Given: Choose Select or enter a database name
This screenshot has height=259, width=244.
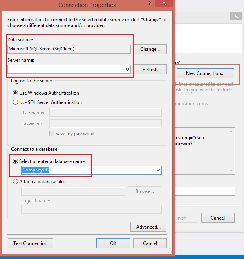Looking at the screenshot, I should click(x=16, y=161).
